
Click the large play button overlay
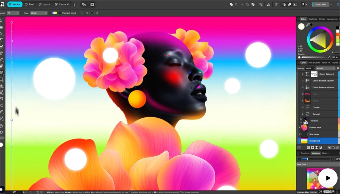click(x=328, y=178)
